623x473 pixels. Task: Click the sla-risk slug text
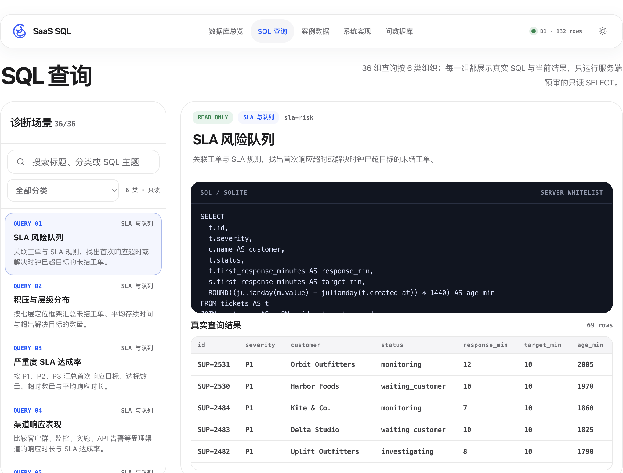pyautogui.click(x=299, y=117)
